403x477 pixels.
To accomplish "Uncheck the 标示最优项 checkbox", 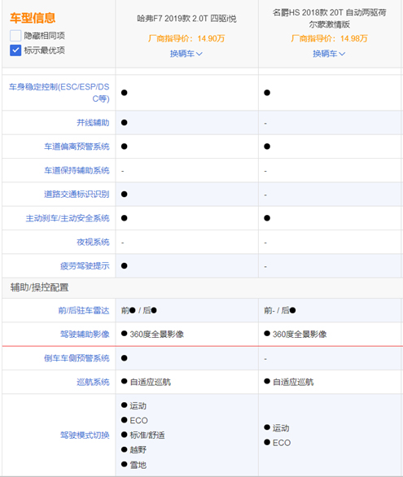I will click(15, 50).
